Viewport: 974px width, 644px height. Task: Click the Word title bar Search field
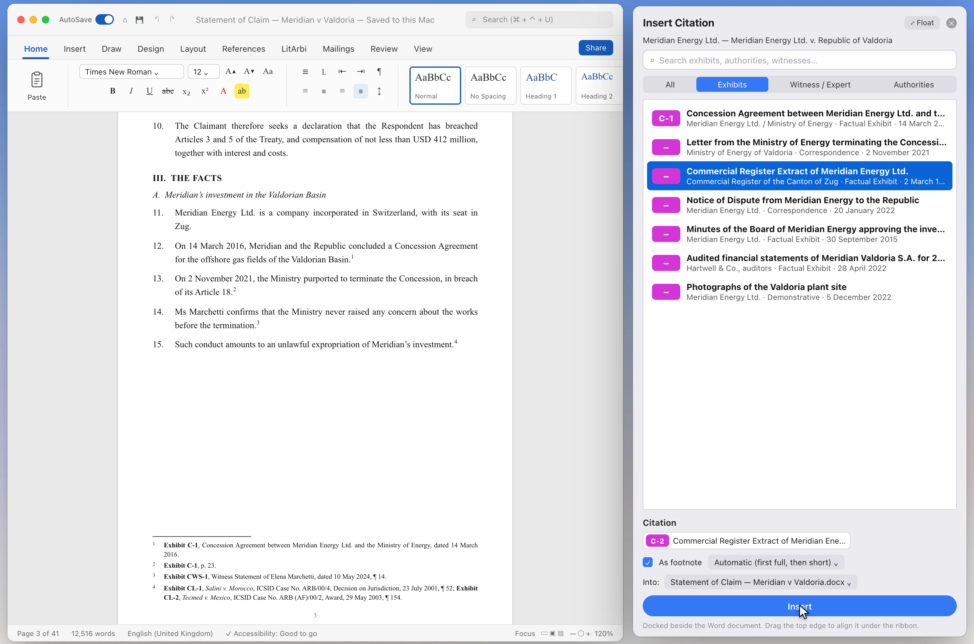[539, 20]
